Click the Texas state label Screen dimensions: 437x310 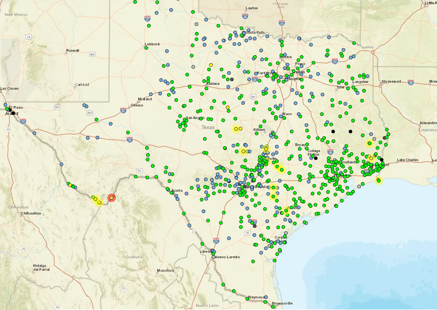208,127
